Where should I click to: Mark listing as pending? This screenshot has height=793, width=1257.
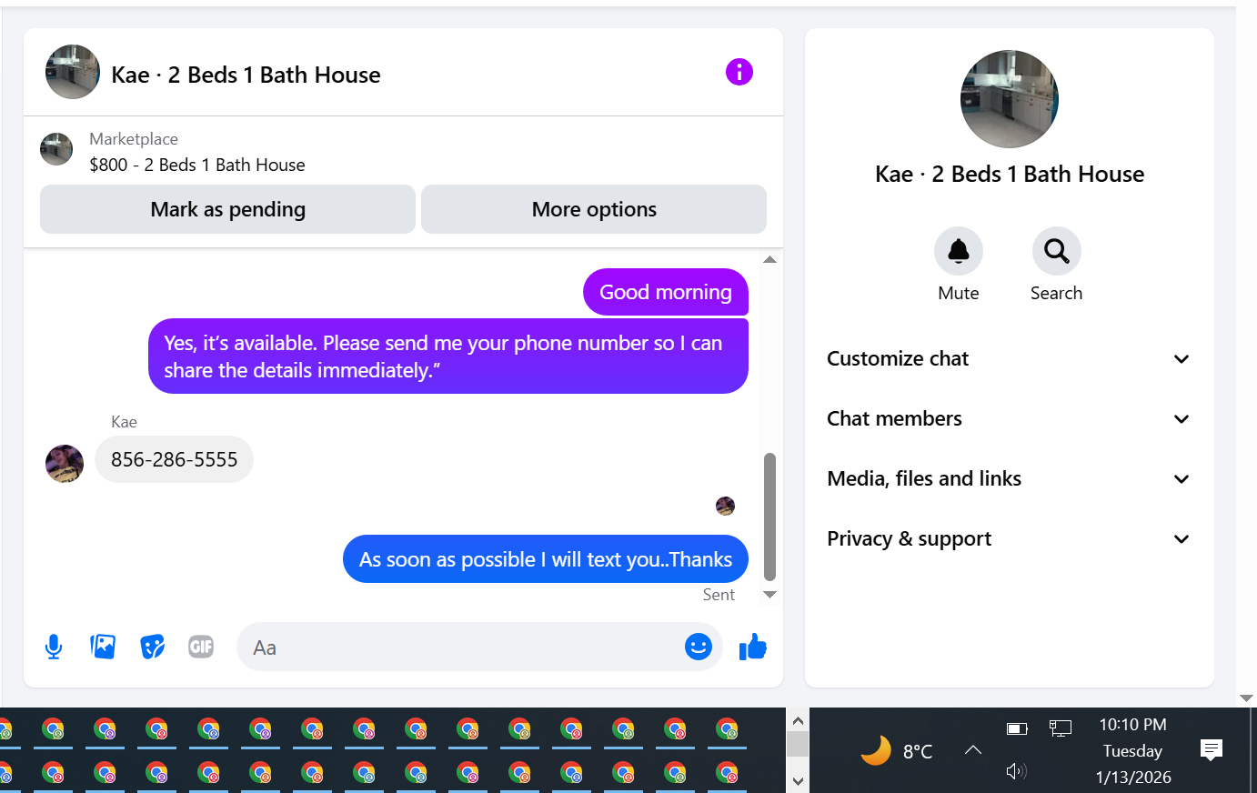click(227, 209)
